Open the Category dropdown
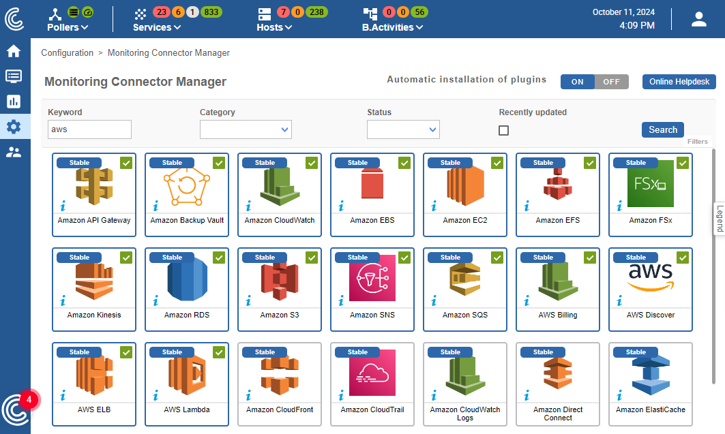725x434 pixels. click(x=246, y=129)
